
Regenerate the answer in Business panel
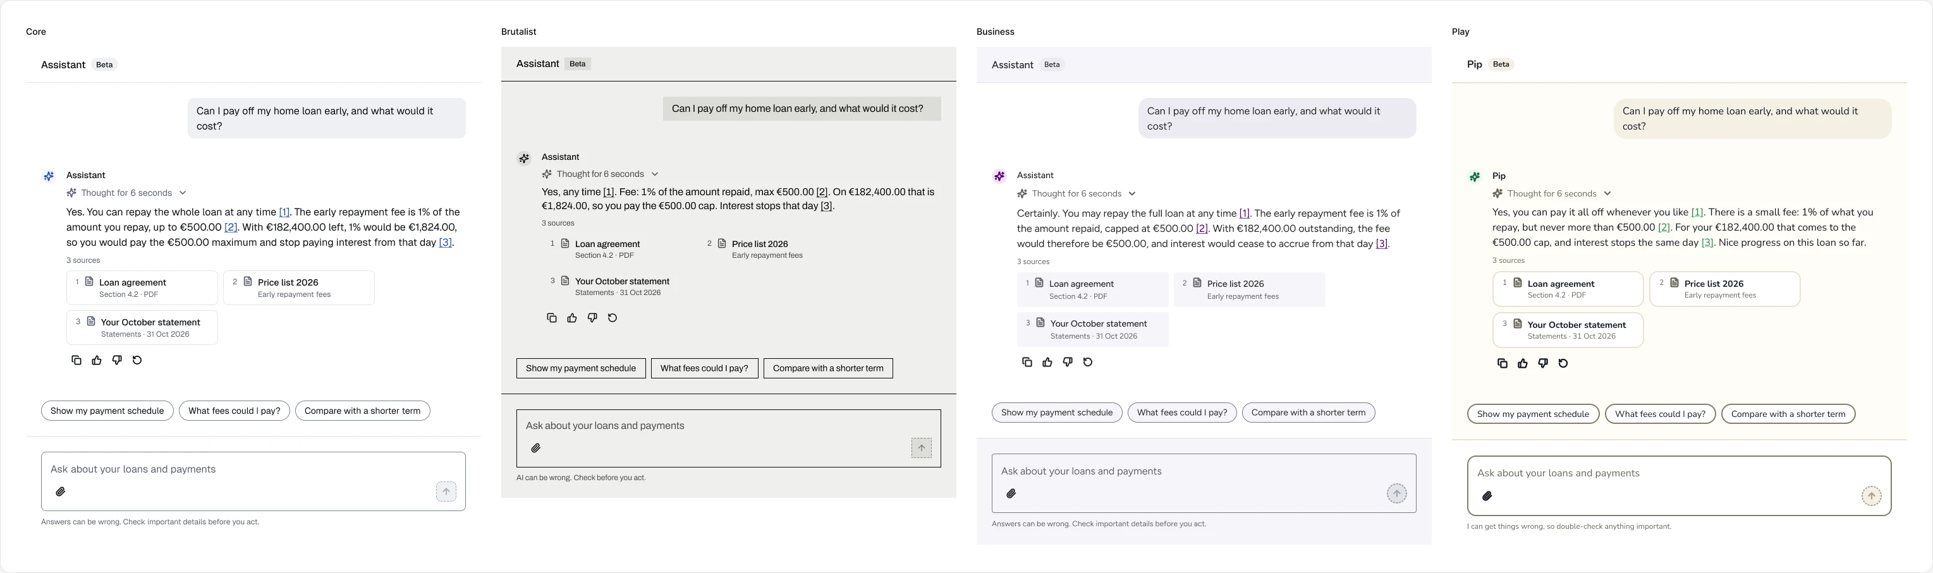click(1087, 362)
